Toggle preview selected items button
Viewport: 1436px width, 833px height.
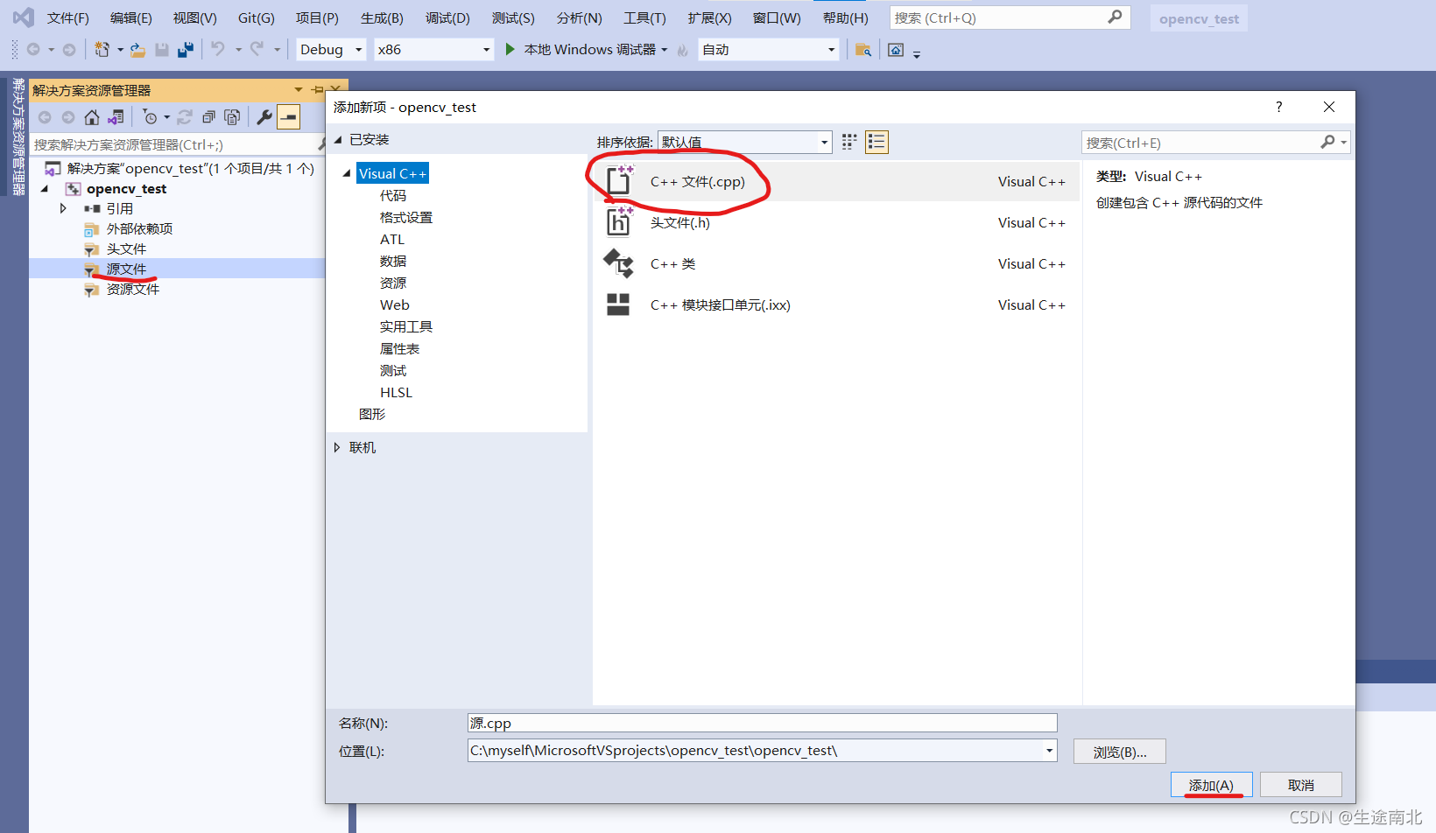click(x=288, y=117)
